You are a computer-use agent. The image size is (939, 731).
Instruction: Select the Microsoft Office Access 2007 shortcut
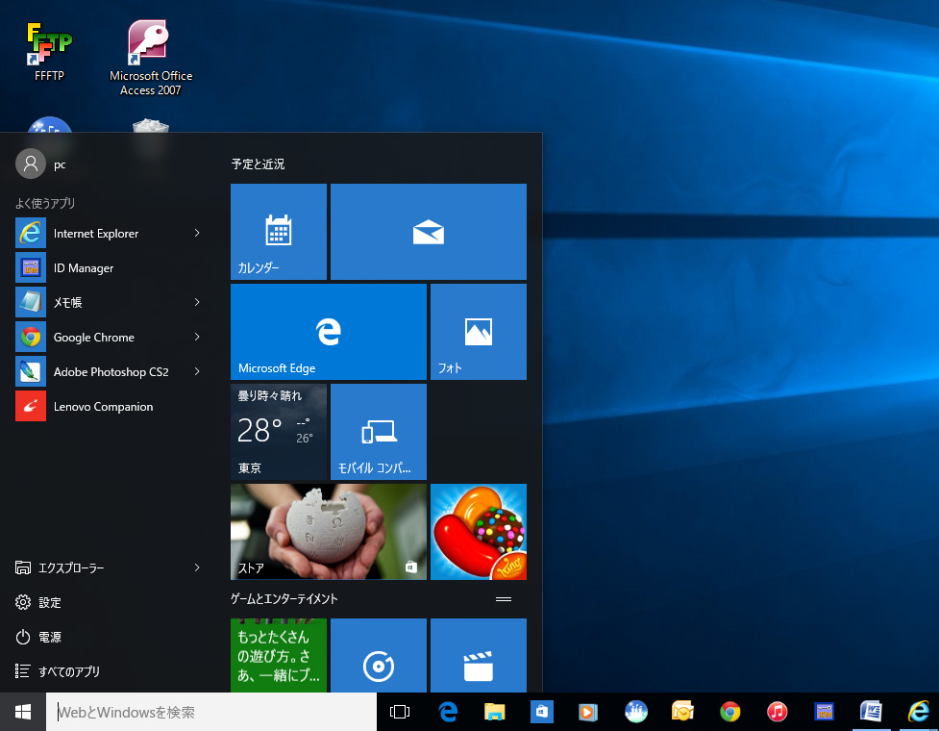click(150, 58)
